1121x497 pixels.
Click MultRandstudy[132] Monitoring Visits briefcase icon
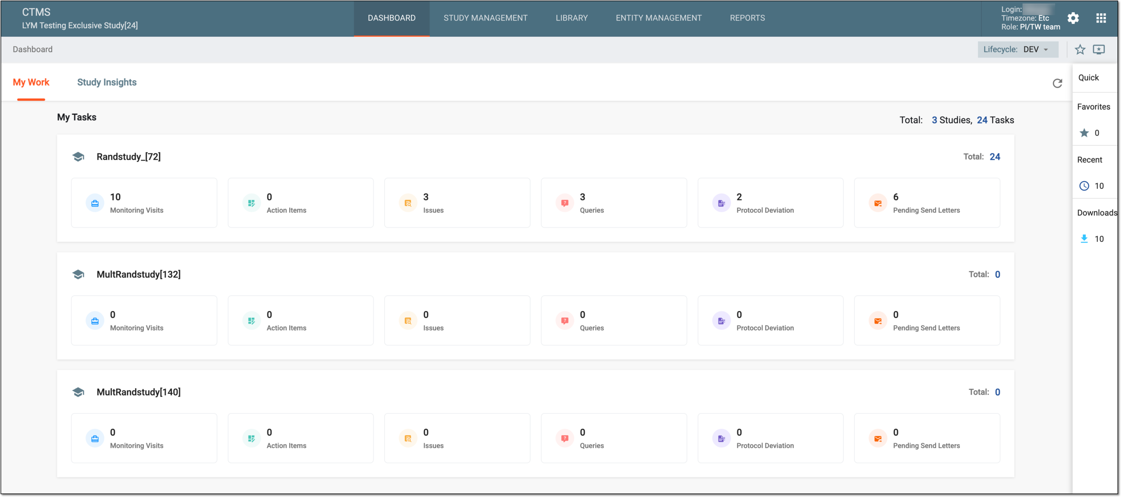(x=95, y=321)
